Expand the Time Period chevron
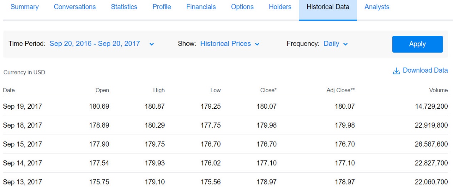 point(152,44)
